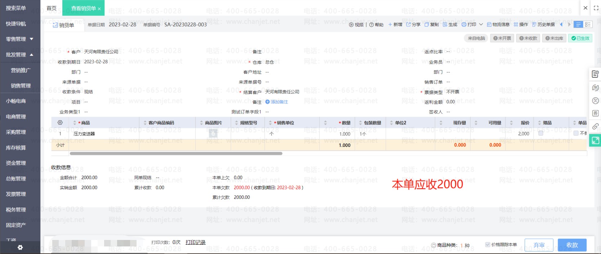Click the 已生效 status tag
Screen dimensions: 601x254
(x=580, y=38)
